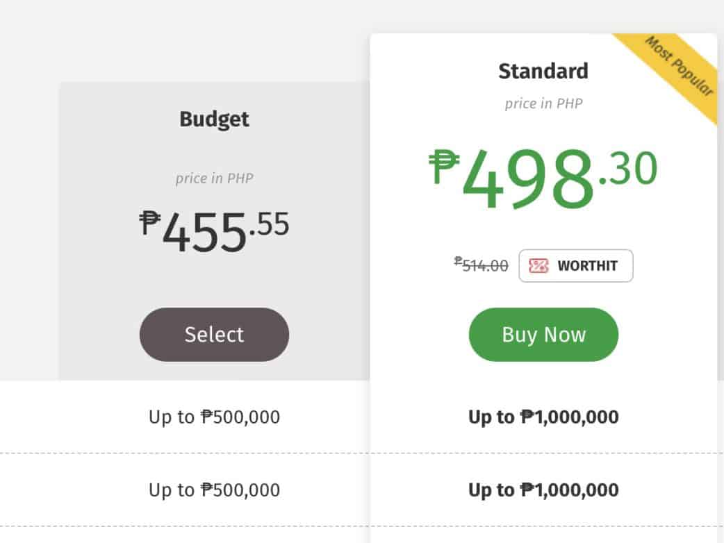Viewport: 724px width, 543px height.
Task: Click "price in PHP" under Budget
Action: click(x=214, y=178)
